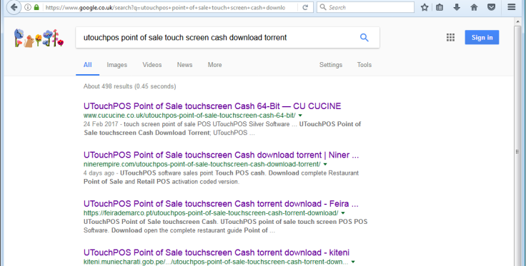Click the kiteni.muniecharati.gob.pe green URL text
Screen dimensions: 526x266
click(216, 262)
